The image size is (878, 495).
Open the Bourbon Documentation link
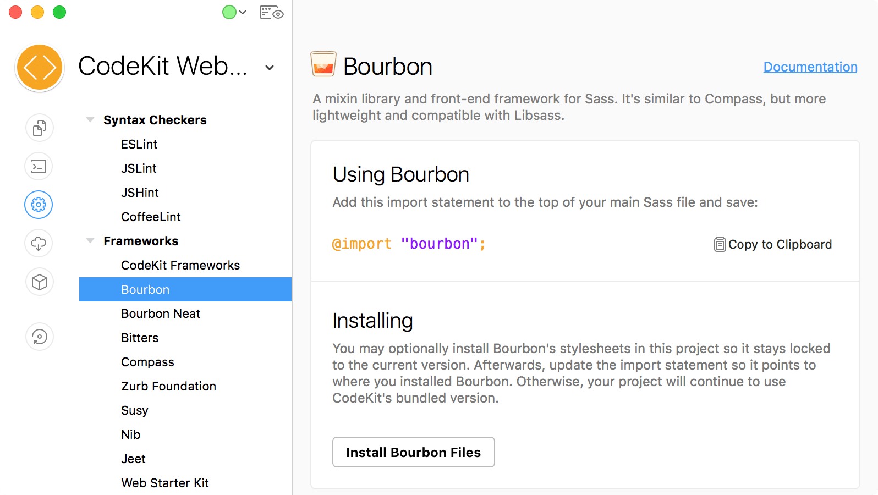[810, 67]
